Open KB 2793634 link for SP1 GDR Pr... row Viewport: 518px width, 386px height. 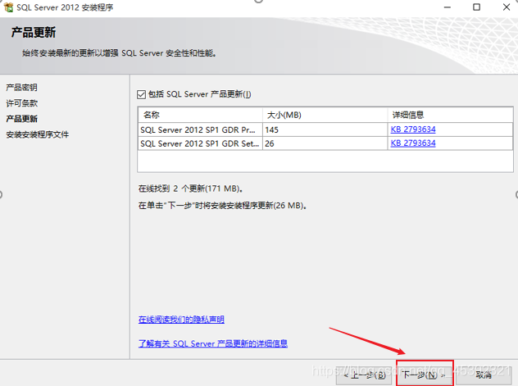(413, 129)
